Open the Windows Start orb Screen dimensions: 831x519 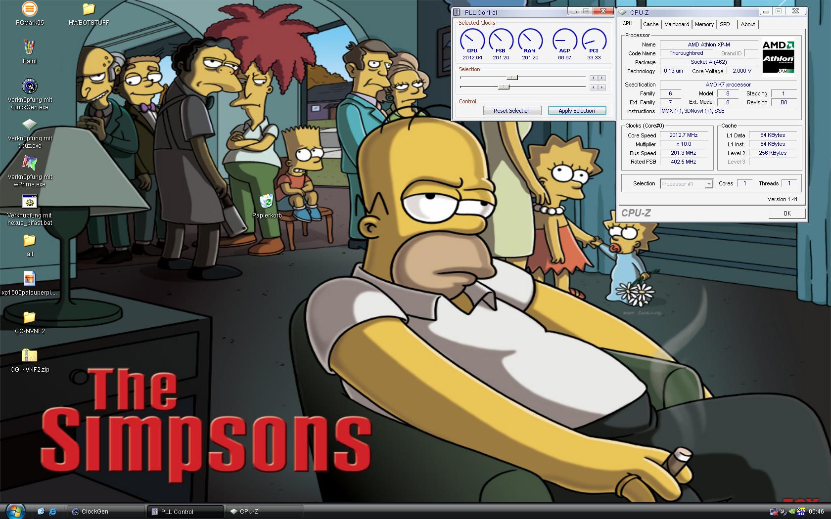pyautogui.click(x=16, y=511)
